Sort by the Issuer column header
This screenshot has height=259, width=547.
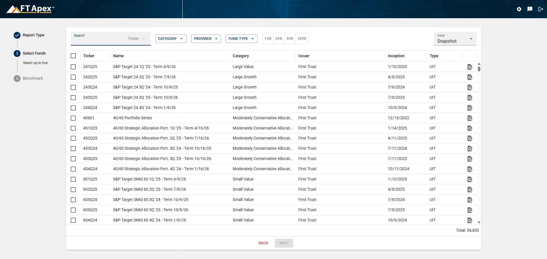(x=304, y=56)
